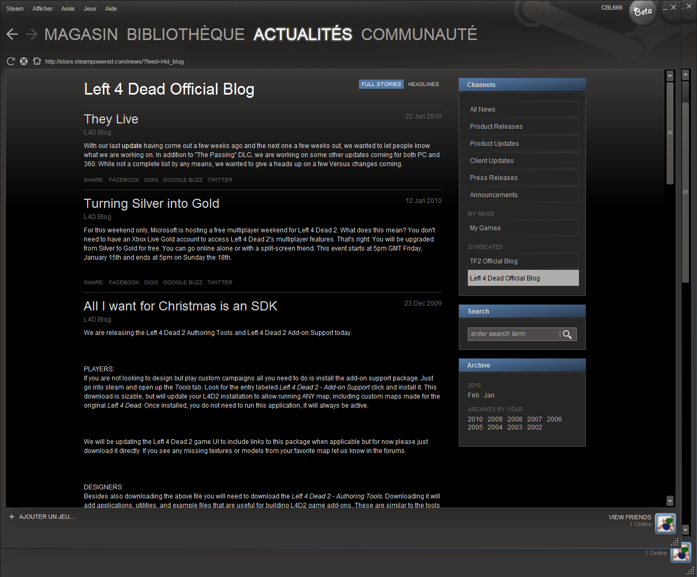Viewport: 697px width, 577px height.
Task: Open the 2010 archive year link
Action: tap(475, 419)
